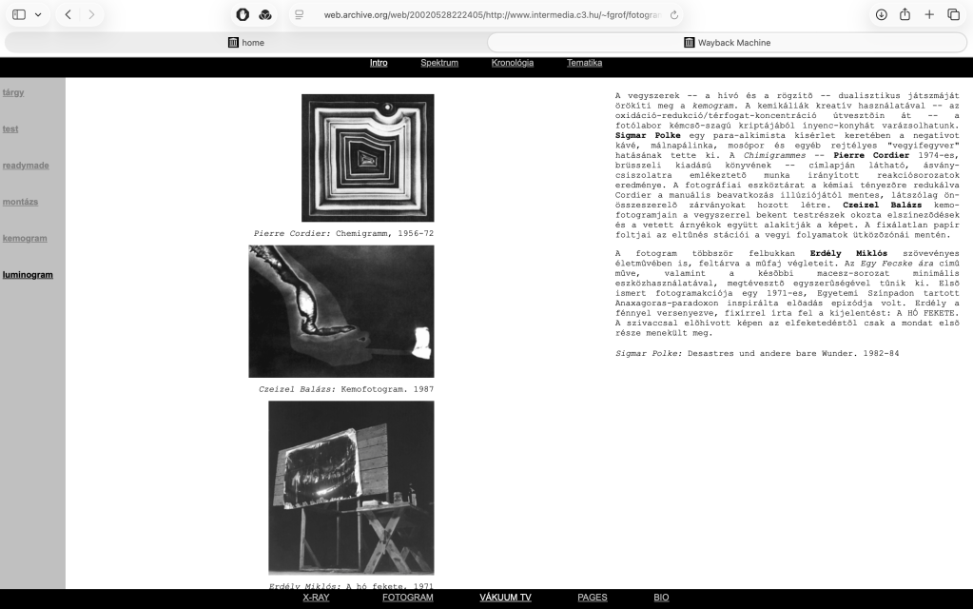Select montázs in the left sidebar
This screenshot has width=973, height=609.
coord(21,202)
